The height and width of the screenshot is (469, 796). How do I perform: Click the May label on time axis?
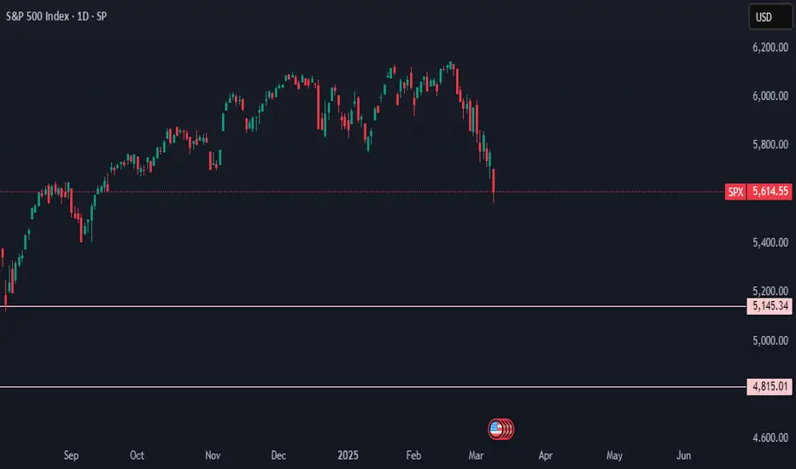point(614,455)
